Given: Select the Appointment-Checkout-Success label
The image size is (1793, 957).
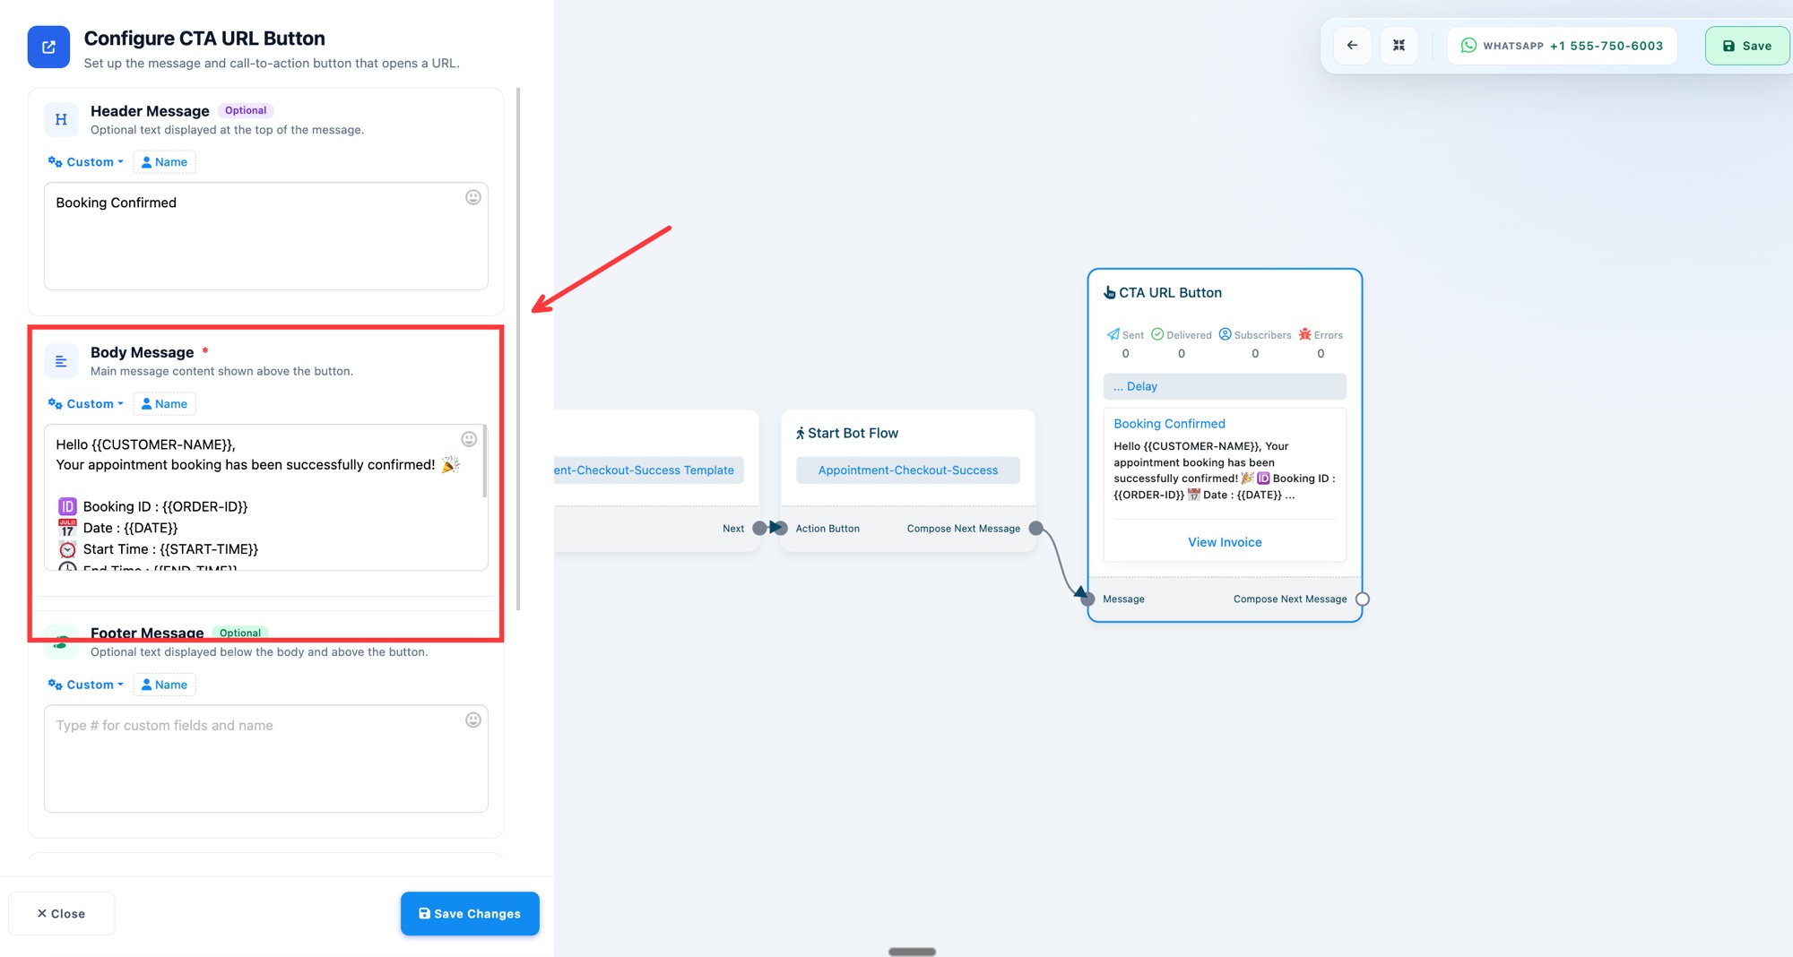Looking at the screenshot, I should [x=907, y=470].
